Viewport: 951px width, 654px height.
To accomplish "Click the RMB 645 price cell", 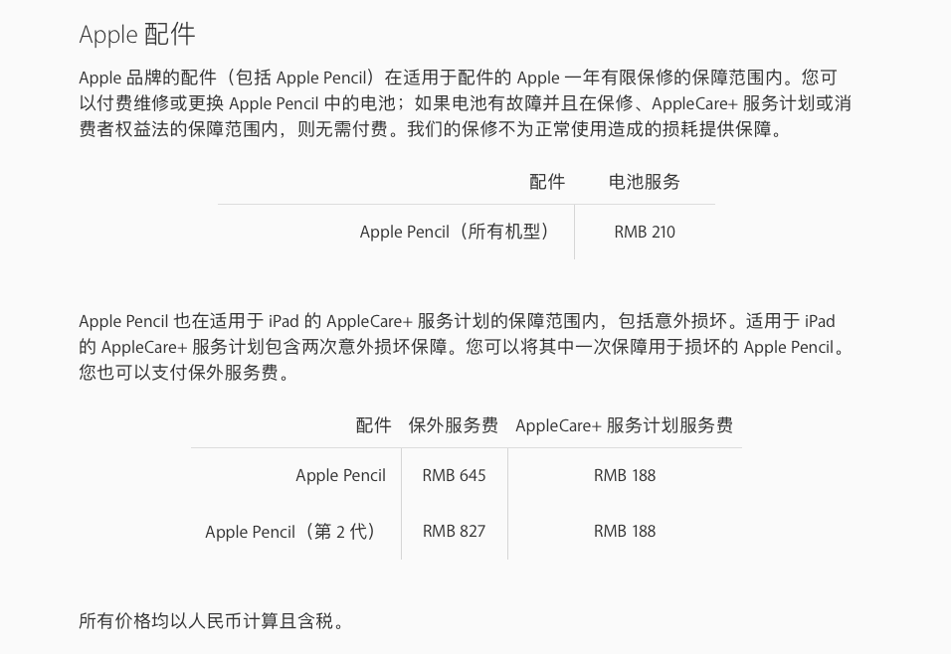I will (x=455, y=476).
